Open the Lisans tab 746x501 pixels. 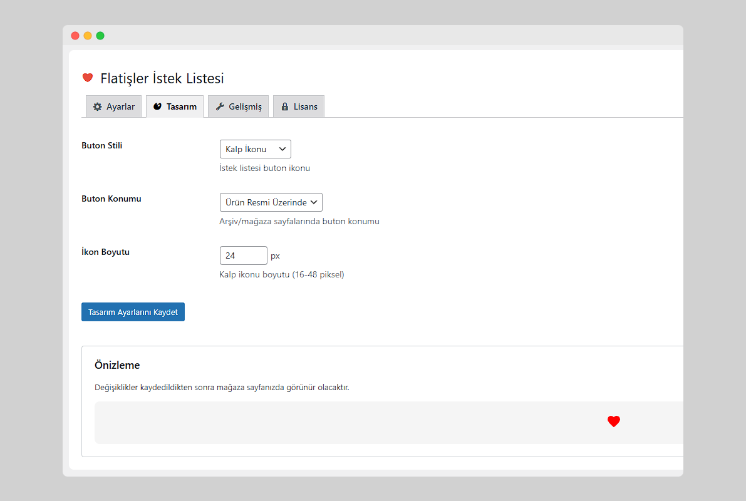pos(299,106)
